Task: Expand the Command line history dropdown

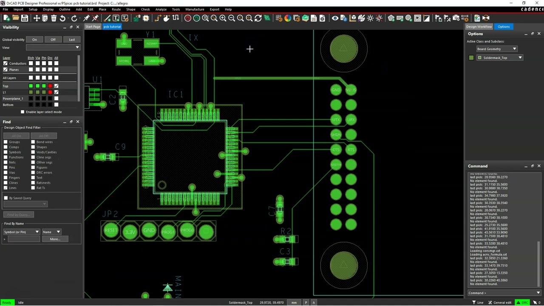Action: click(538, 293)
